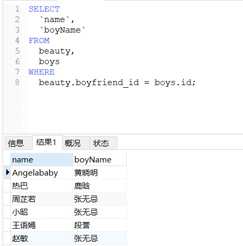
Task: Select the 段誉 cell
Action: coord(99,225)
